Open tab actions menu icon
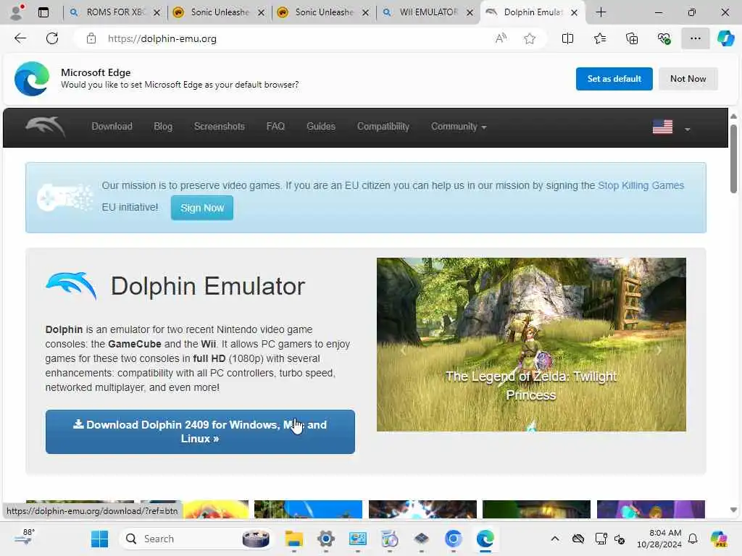Screen dimensions: 742x556 tap(43, 12)
